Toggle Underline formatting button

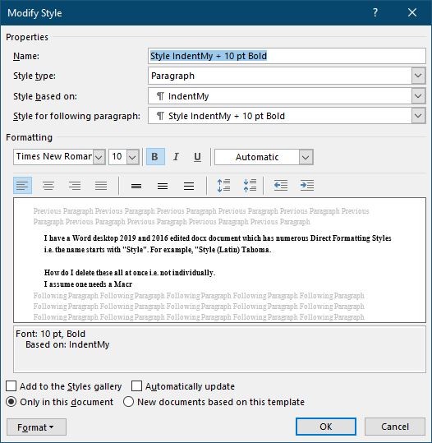[x=197, y=157]
